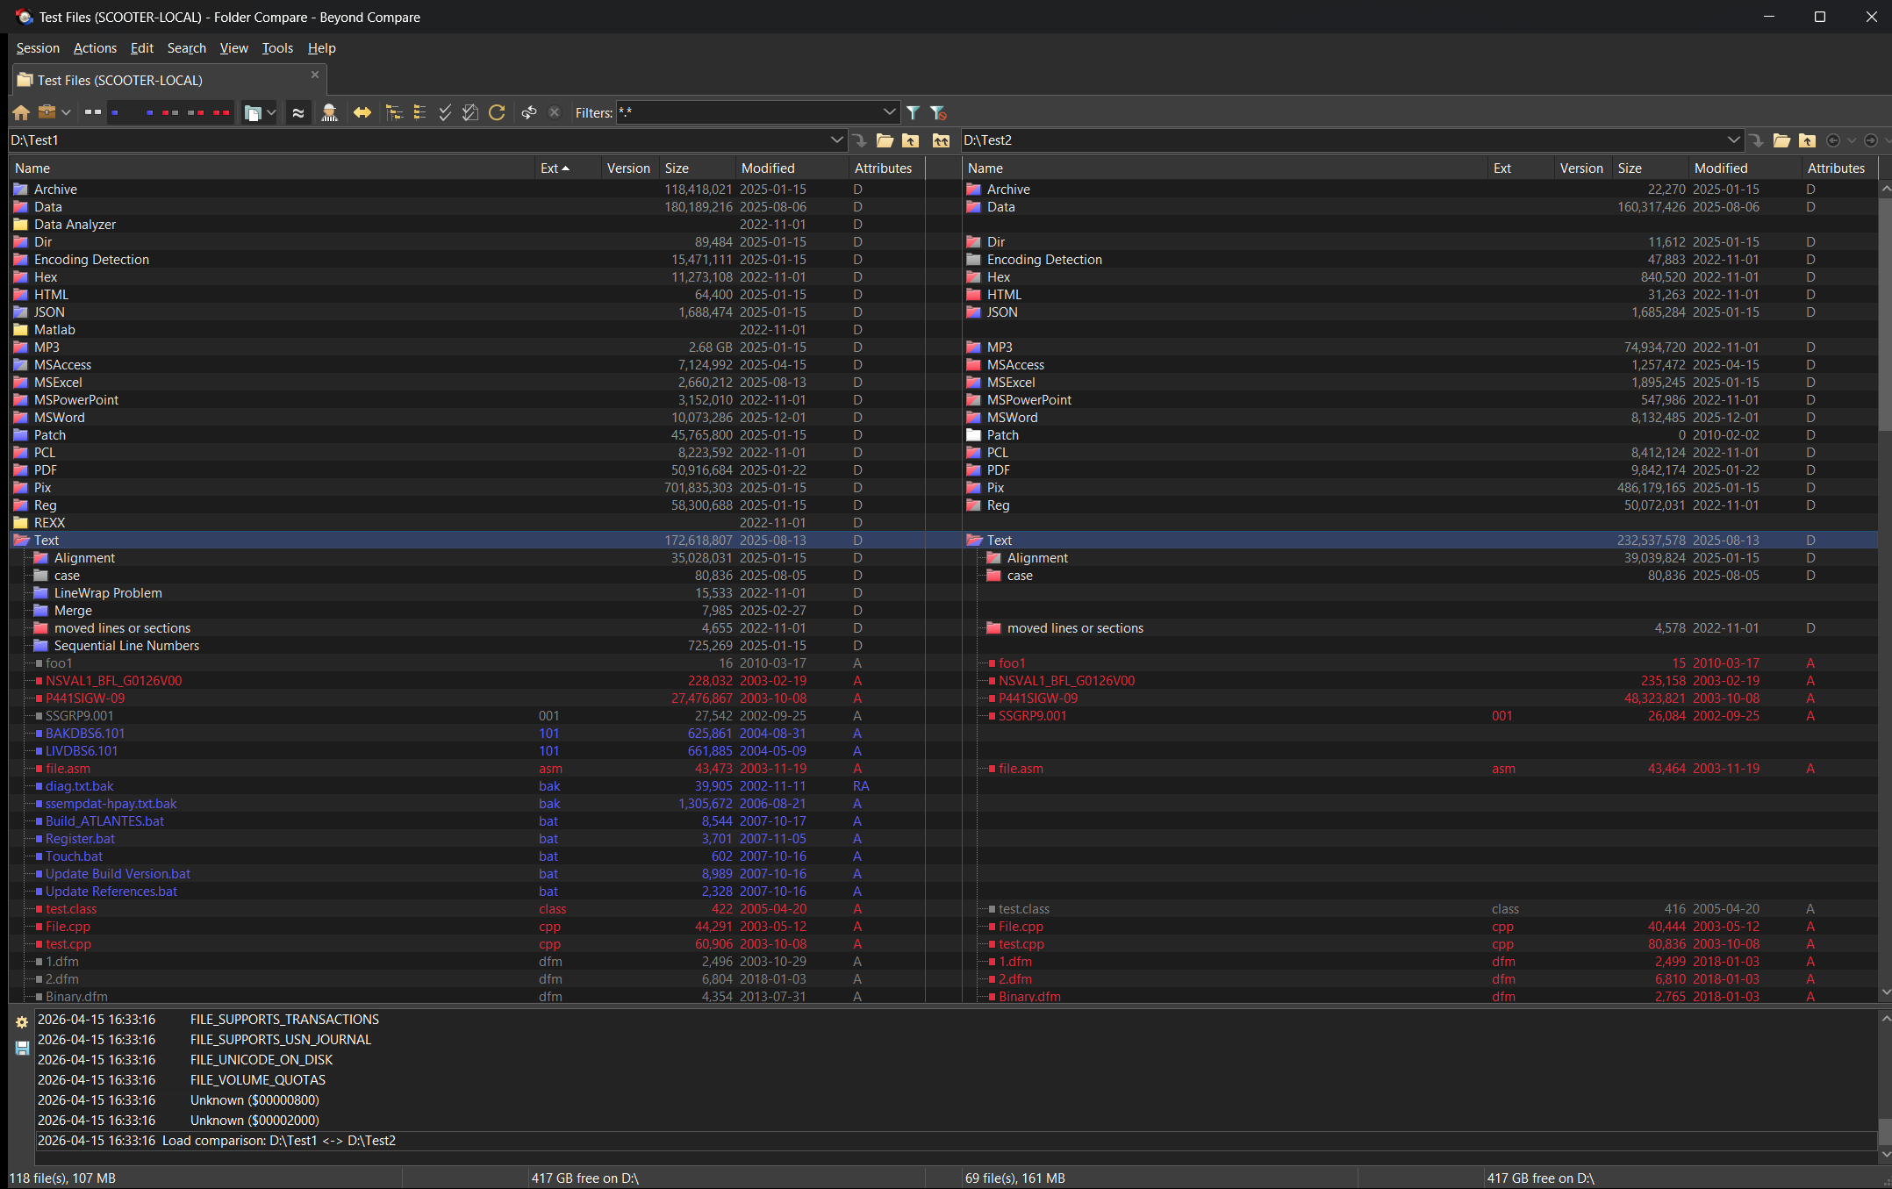Swap sides with the yellow double arrow
This screenshot has width=1892, height=1189.
[x=362, y=112]
